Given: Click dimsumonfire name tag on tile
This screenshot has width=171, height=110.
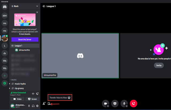Looking at the screenshot, I should pyautogui.click(x=50, y=75).
